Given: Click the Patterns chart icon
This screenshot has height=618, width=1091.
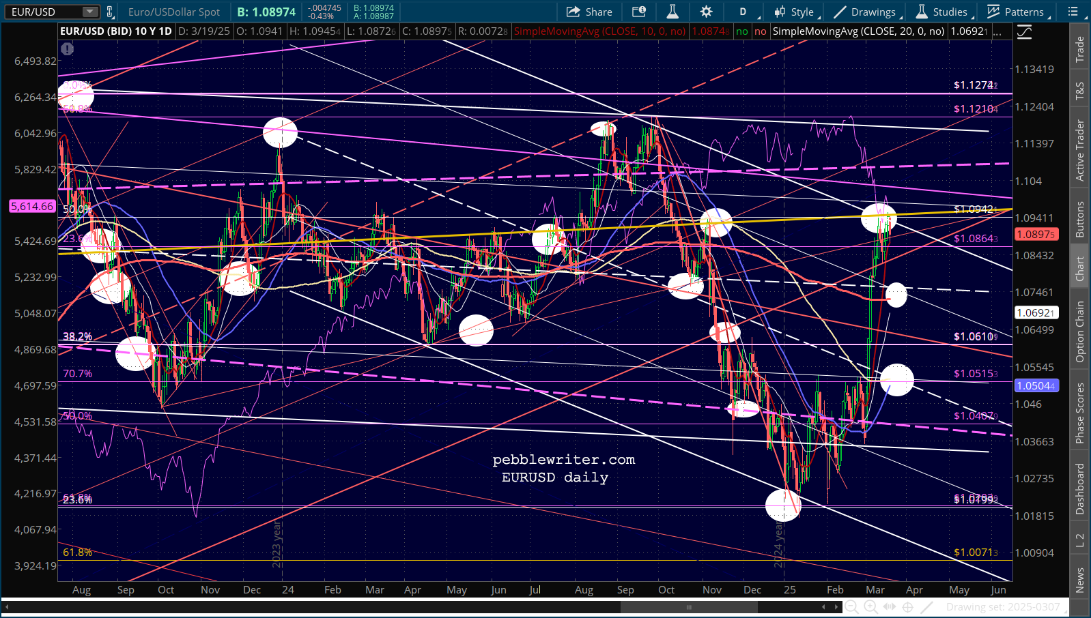Looking at the screenshot, I should (x=993, y=12).
